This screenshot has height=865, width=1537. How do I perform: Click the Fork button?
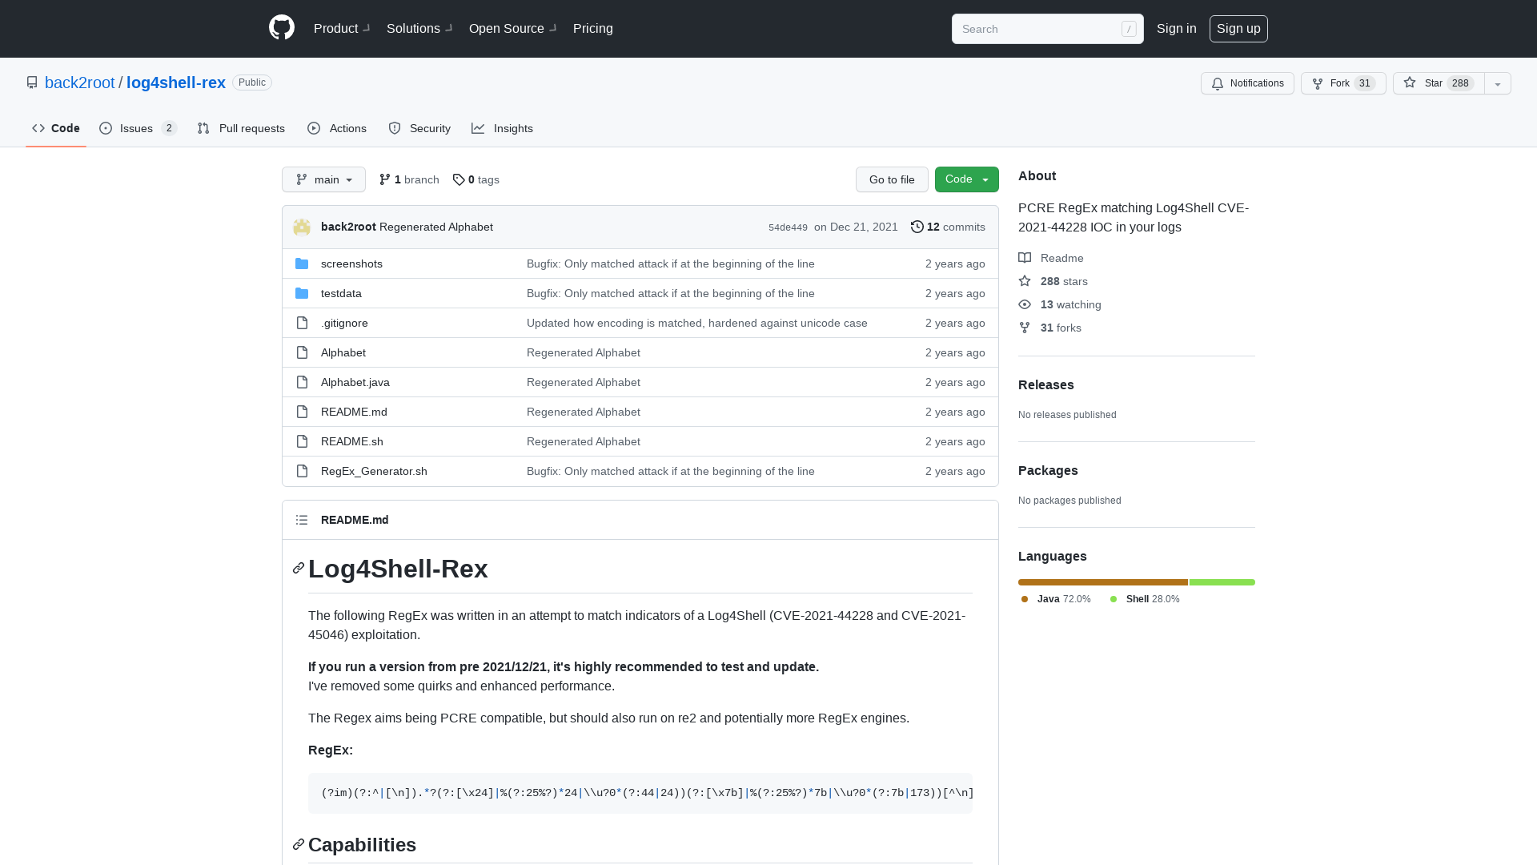tap(1343, 83)
